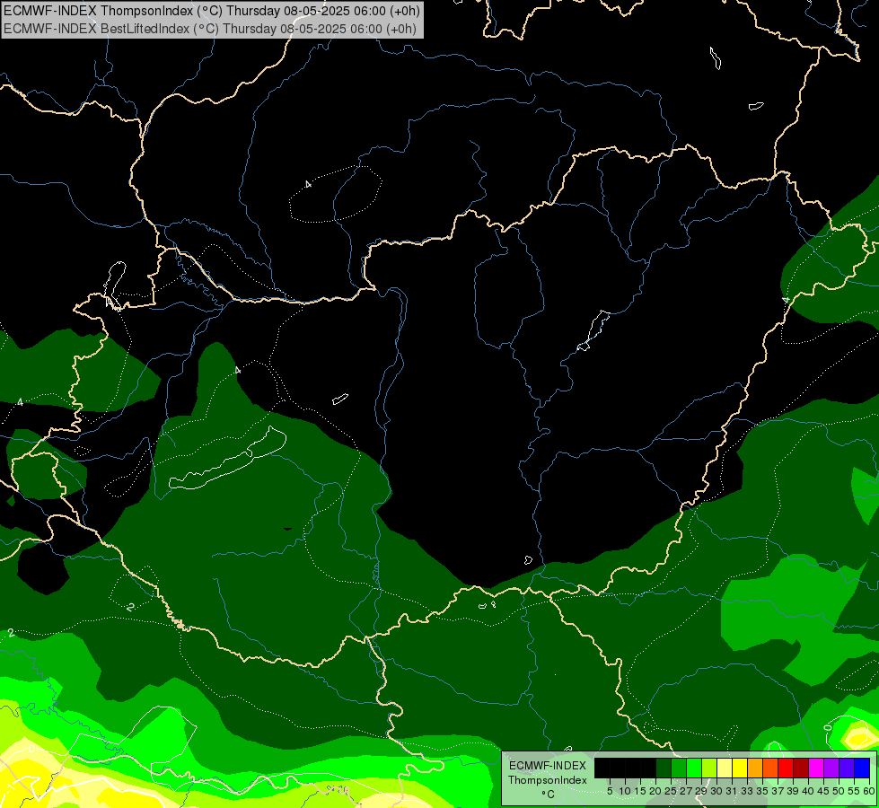
Task: Click the legend tick label '45'
Action: tap(824, 791)
